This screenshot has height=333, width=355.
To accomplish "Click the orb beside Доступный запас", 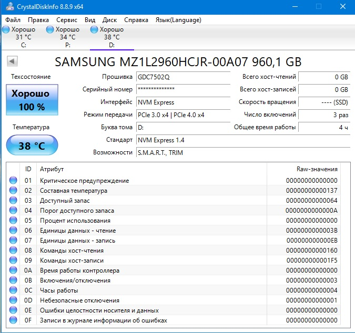I will coord(13,200).
